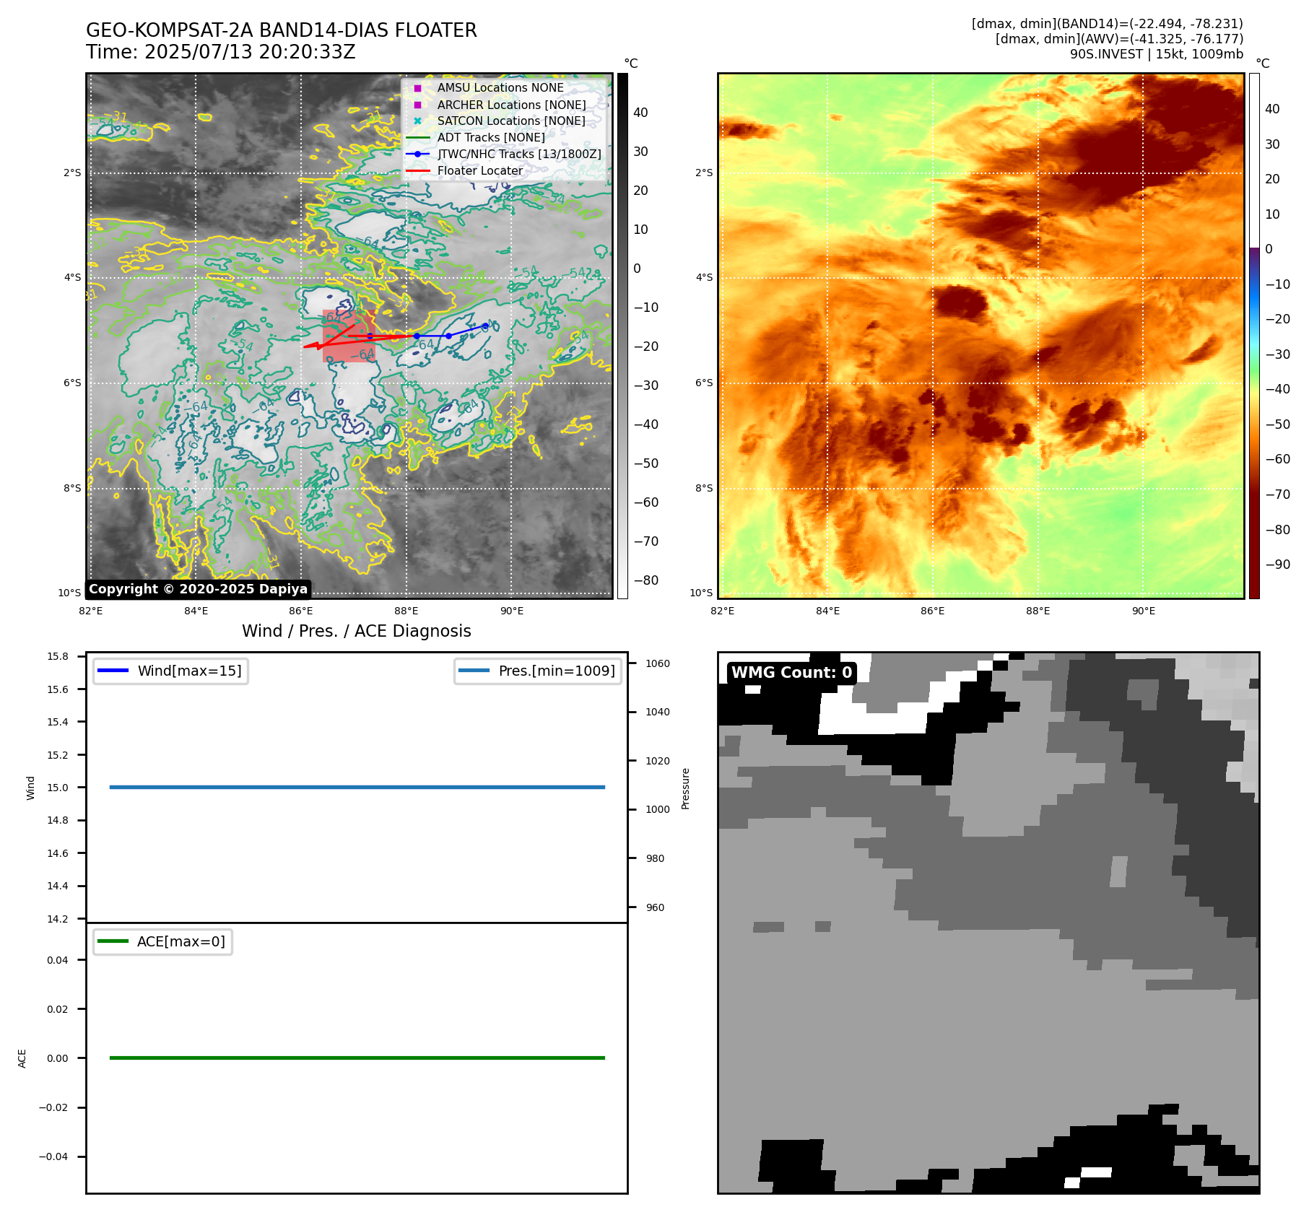This screenshot has height=1220, width=1309.
Task: Select '90S.INVEST | 15kt, 1009mb' text
Action: coord(1157,54)
